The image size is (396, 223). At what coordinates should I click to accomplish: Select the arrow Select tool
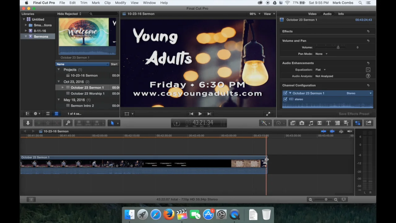[x=113, y=123]
